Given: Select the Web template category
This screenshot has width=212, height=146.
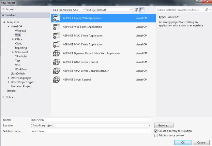Looking at the screenshot, I should point(18,35).
